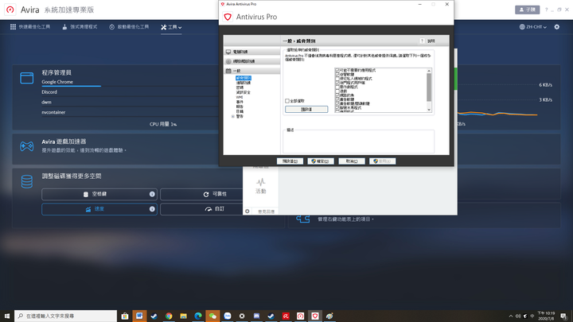Open the 一般 general section

coord(251,71)
